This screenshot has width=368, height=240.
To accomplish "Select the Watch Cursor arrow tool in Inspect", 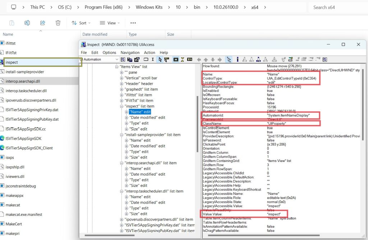I will 160,59.
